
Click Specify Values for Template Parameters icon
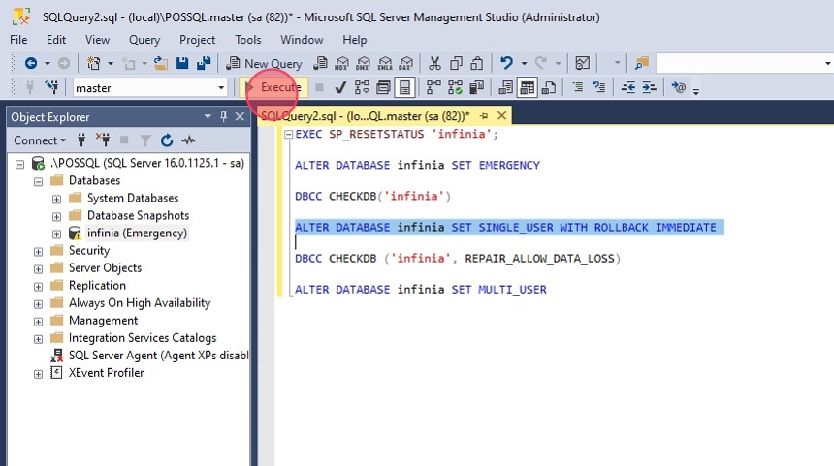679,87
